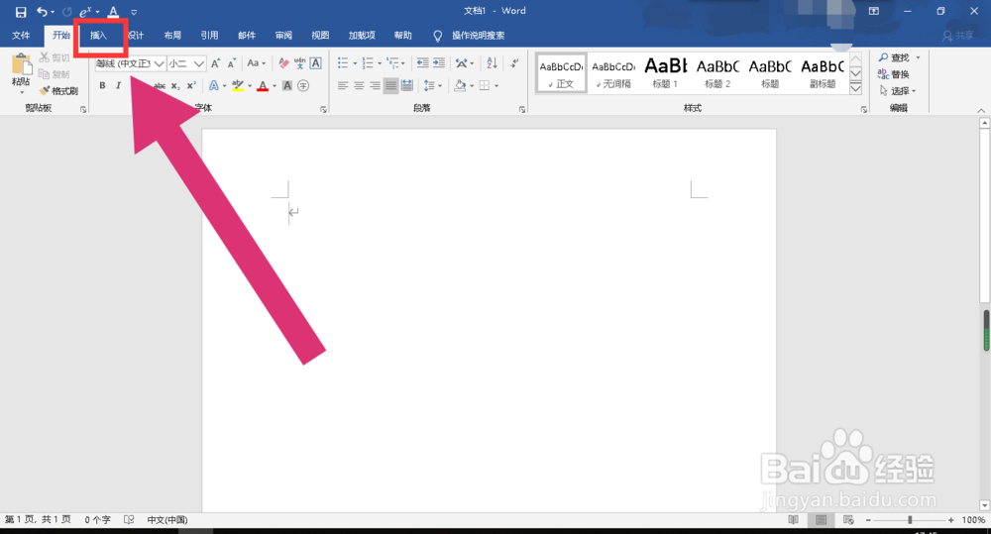Apply the 标题 1 (Heading 1) style
The width and height of the screenshot is (991, 534).
[665, 73]
